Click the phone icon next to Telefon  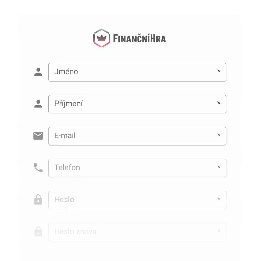38,168
